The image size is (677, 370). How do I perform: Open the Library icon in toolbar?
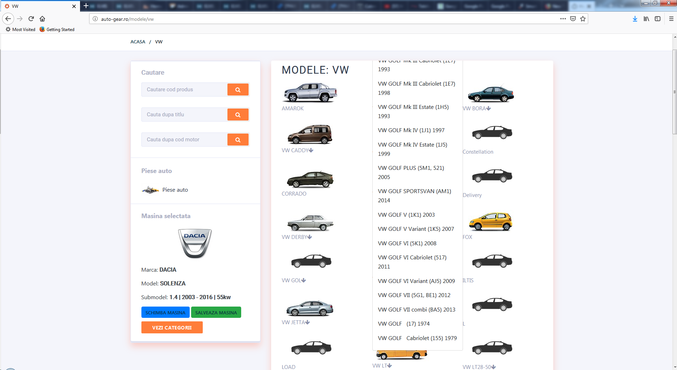click(646, 19)
